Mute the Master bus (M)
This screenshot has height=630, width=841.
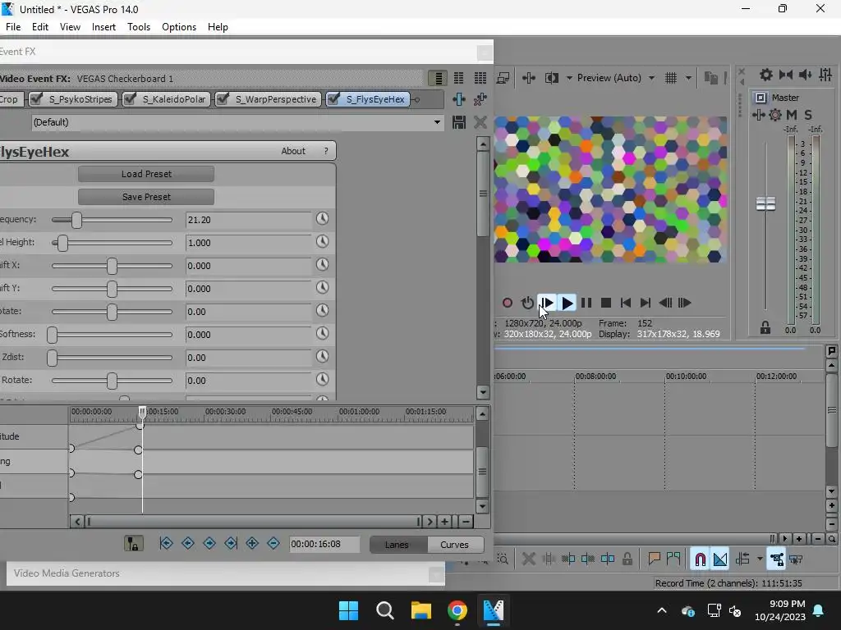(x=791, y=115)
